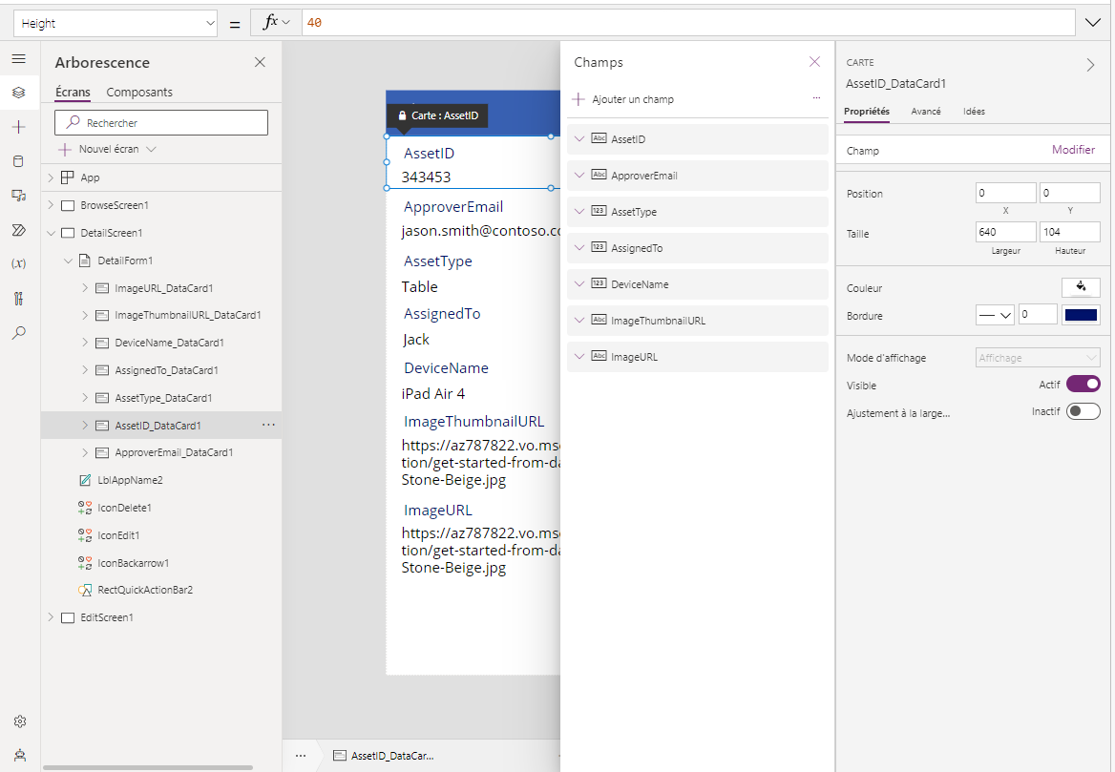The image size is (1115, 772).
Task: Open the Mode d'affichage dropdown
Action: (x=1038, y=358)
